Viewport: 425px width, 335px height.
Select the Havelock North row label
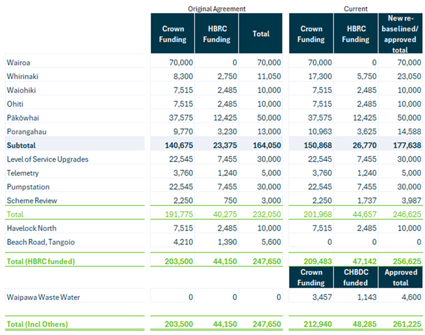(33, 228)
